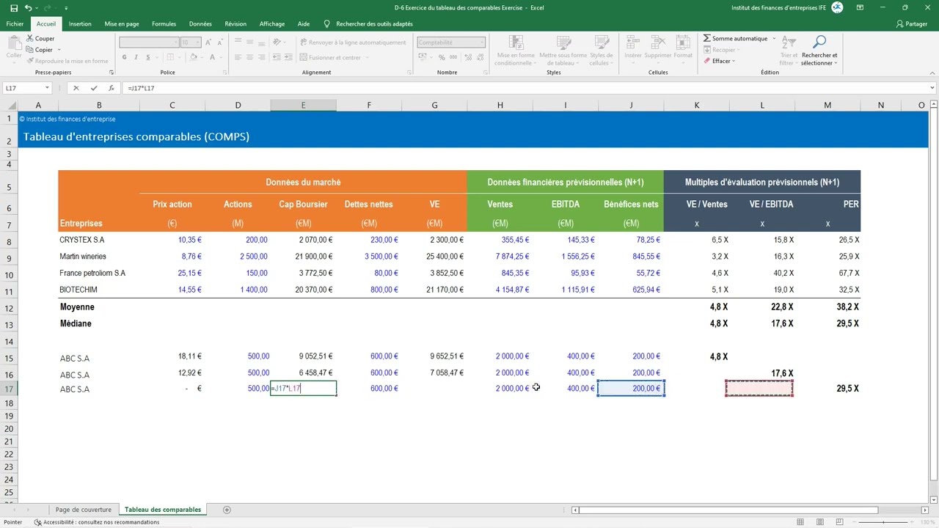Click the 29,5 X PER cell in row 17
Image resolution: width=939 pixels, height=528 pixels.
tap(827, 389)
